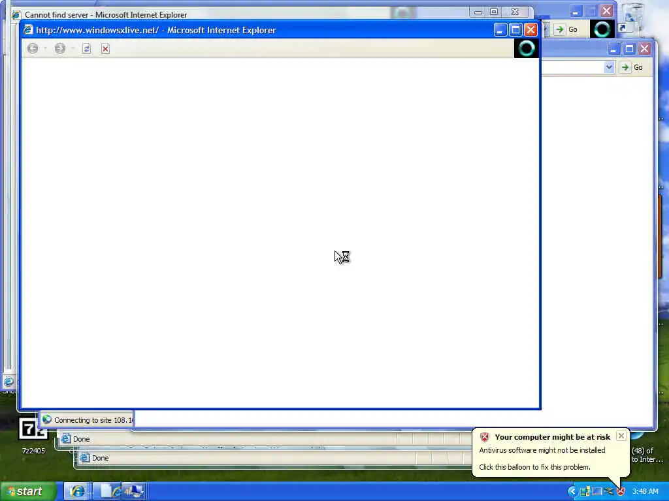Stop loading with the red X toolbar icon
Image resolution: width=669 pixels, height=501 pixels.
(x=105, y=48)
